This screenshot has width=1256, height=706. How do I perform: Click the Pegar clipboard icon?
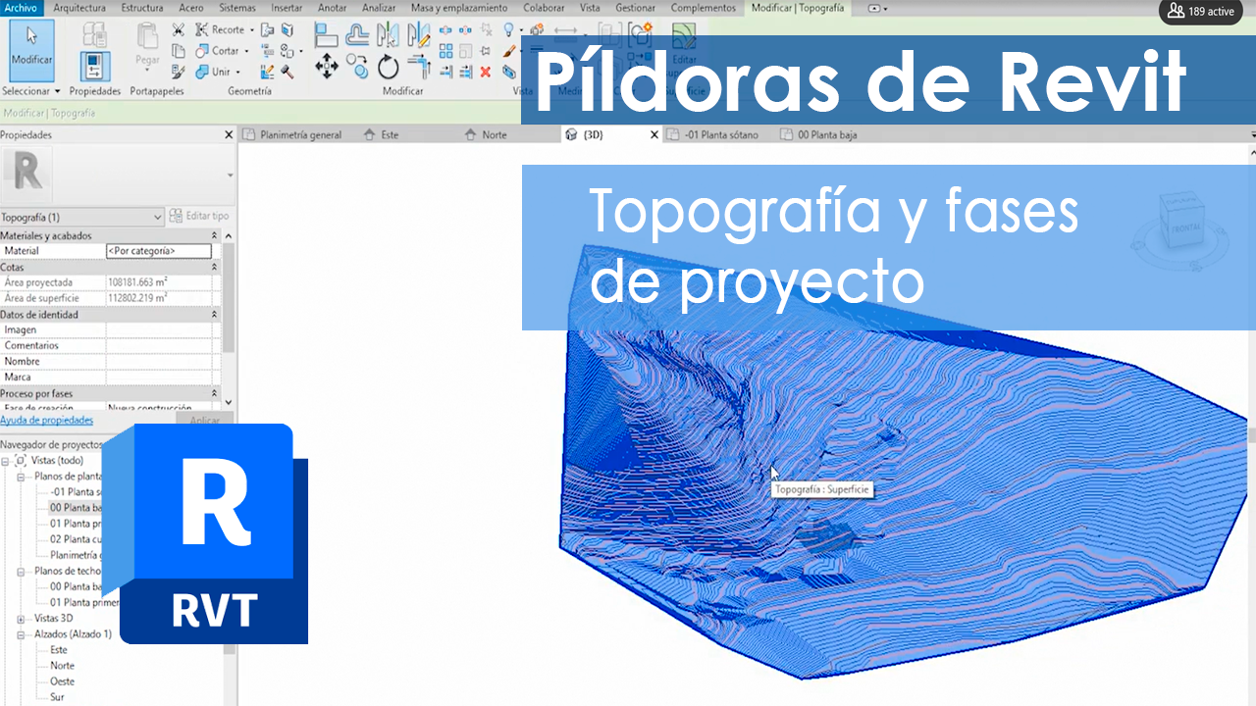pos(147,49)
